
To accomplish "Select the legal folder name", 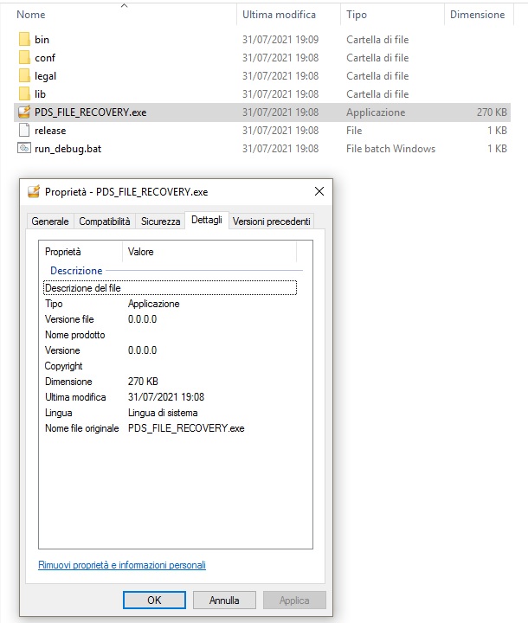I will 45,76.
